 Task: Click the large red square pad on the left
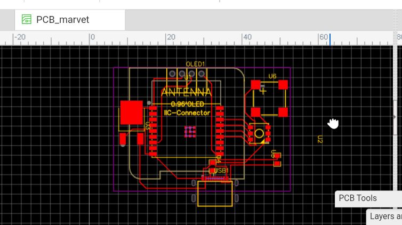tap(131, 112)
